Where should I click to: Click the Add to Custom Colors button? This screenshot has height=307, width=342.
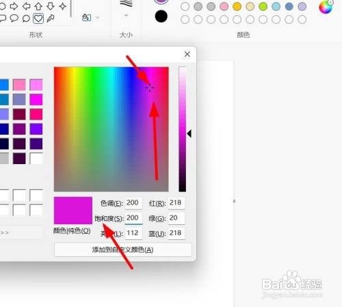pos(123,250)
